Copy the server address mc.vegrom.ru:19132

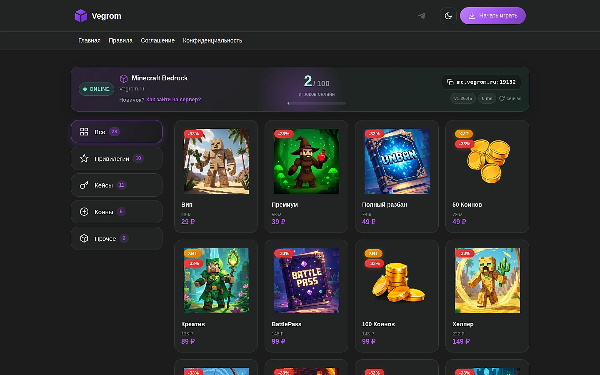(x=481, y=82)
